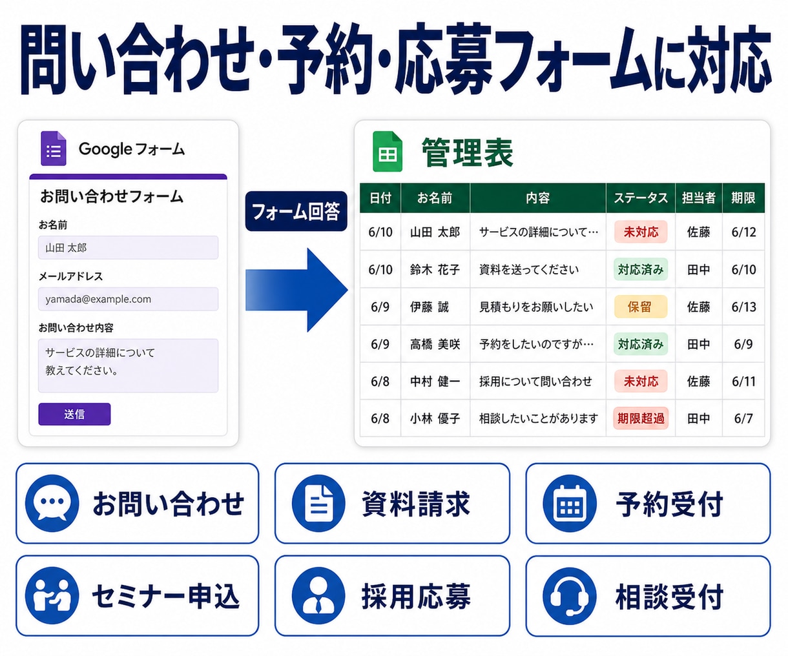Click the 送信 submit button

[74, 414]
